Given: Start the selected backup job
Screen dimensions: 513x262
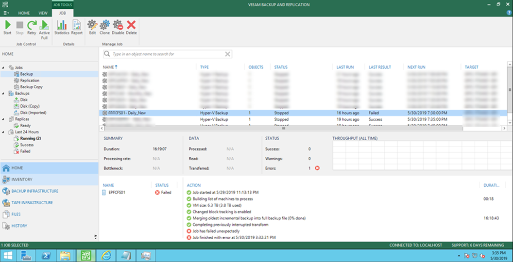Looking at the screenshot, I should pyautogui.click(x=7, y=28).
